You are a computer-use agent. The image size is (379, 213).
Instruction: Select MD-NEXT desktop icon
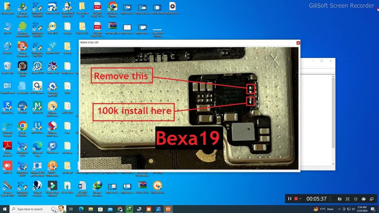point(37,108)
